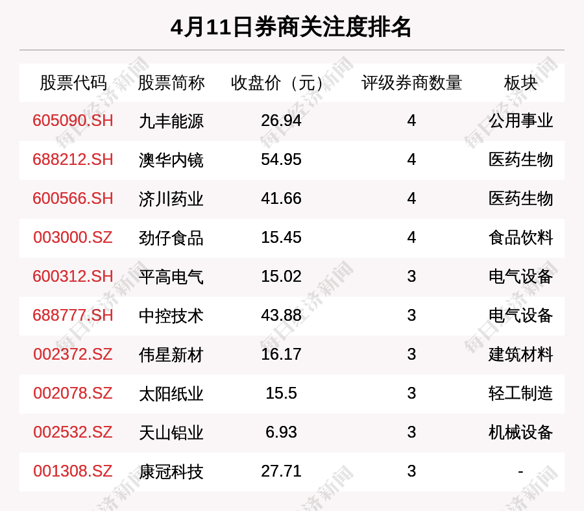Click the 评级券商数量 column header
Image resolution: width=584 pixels, height=511 pixels.
point(411,82)
